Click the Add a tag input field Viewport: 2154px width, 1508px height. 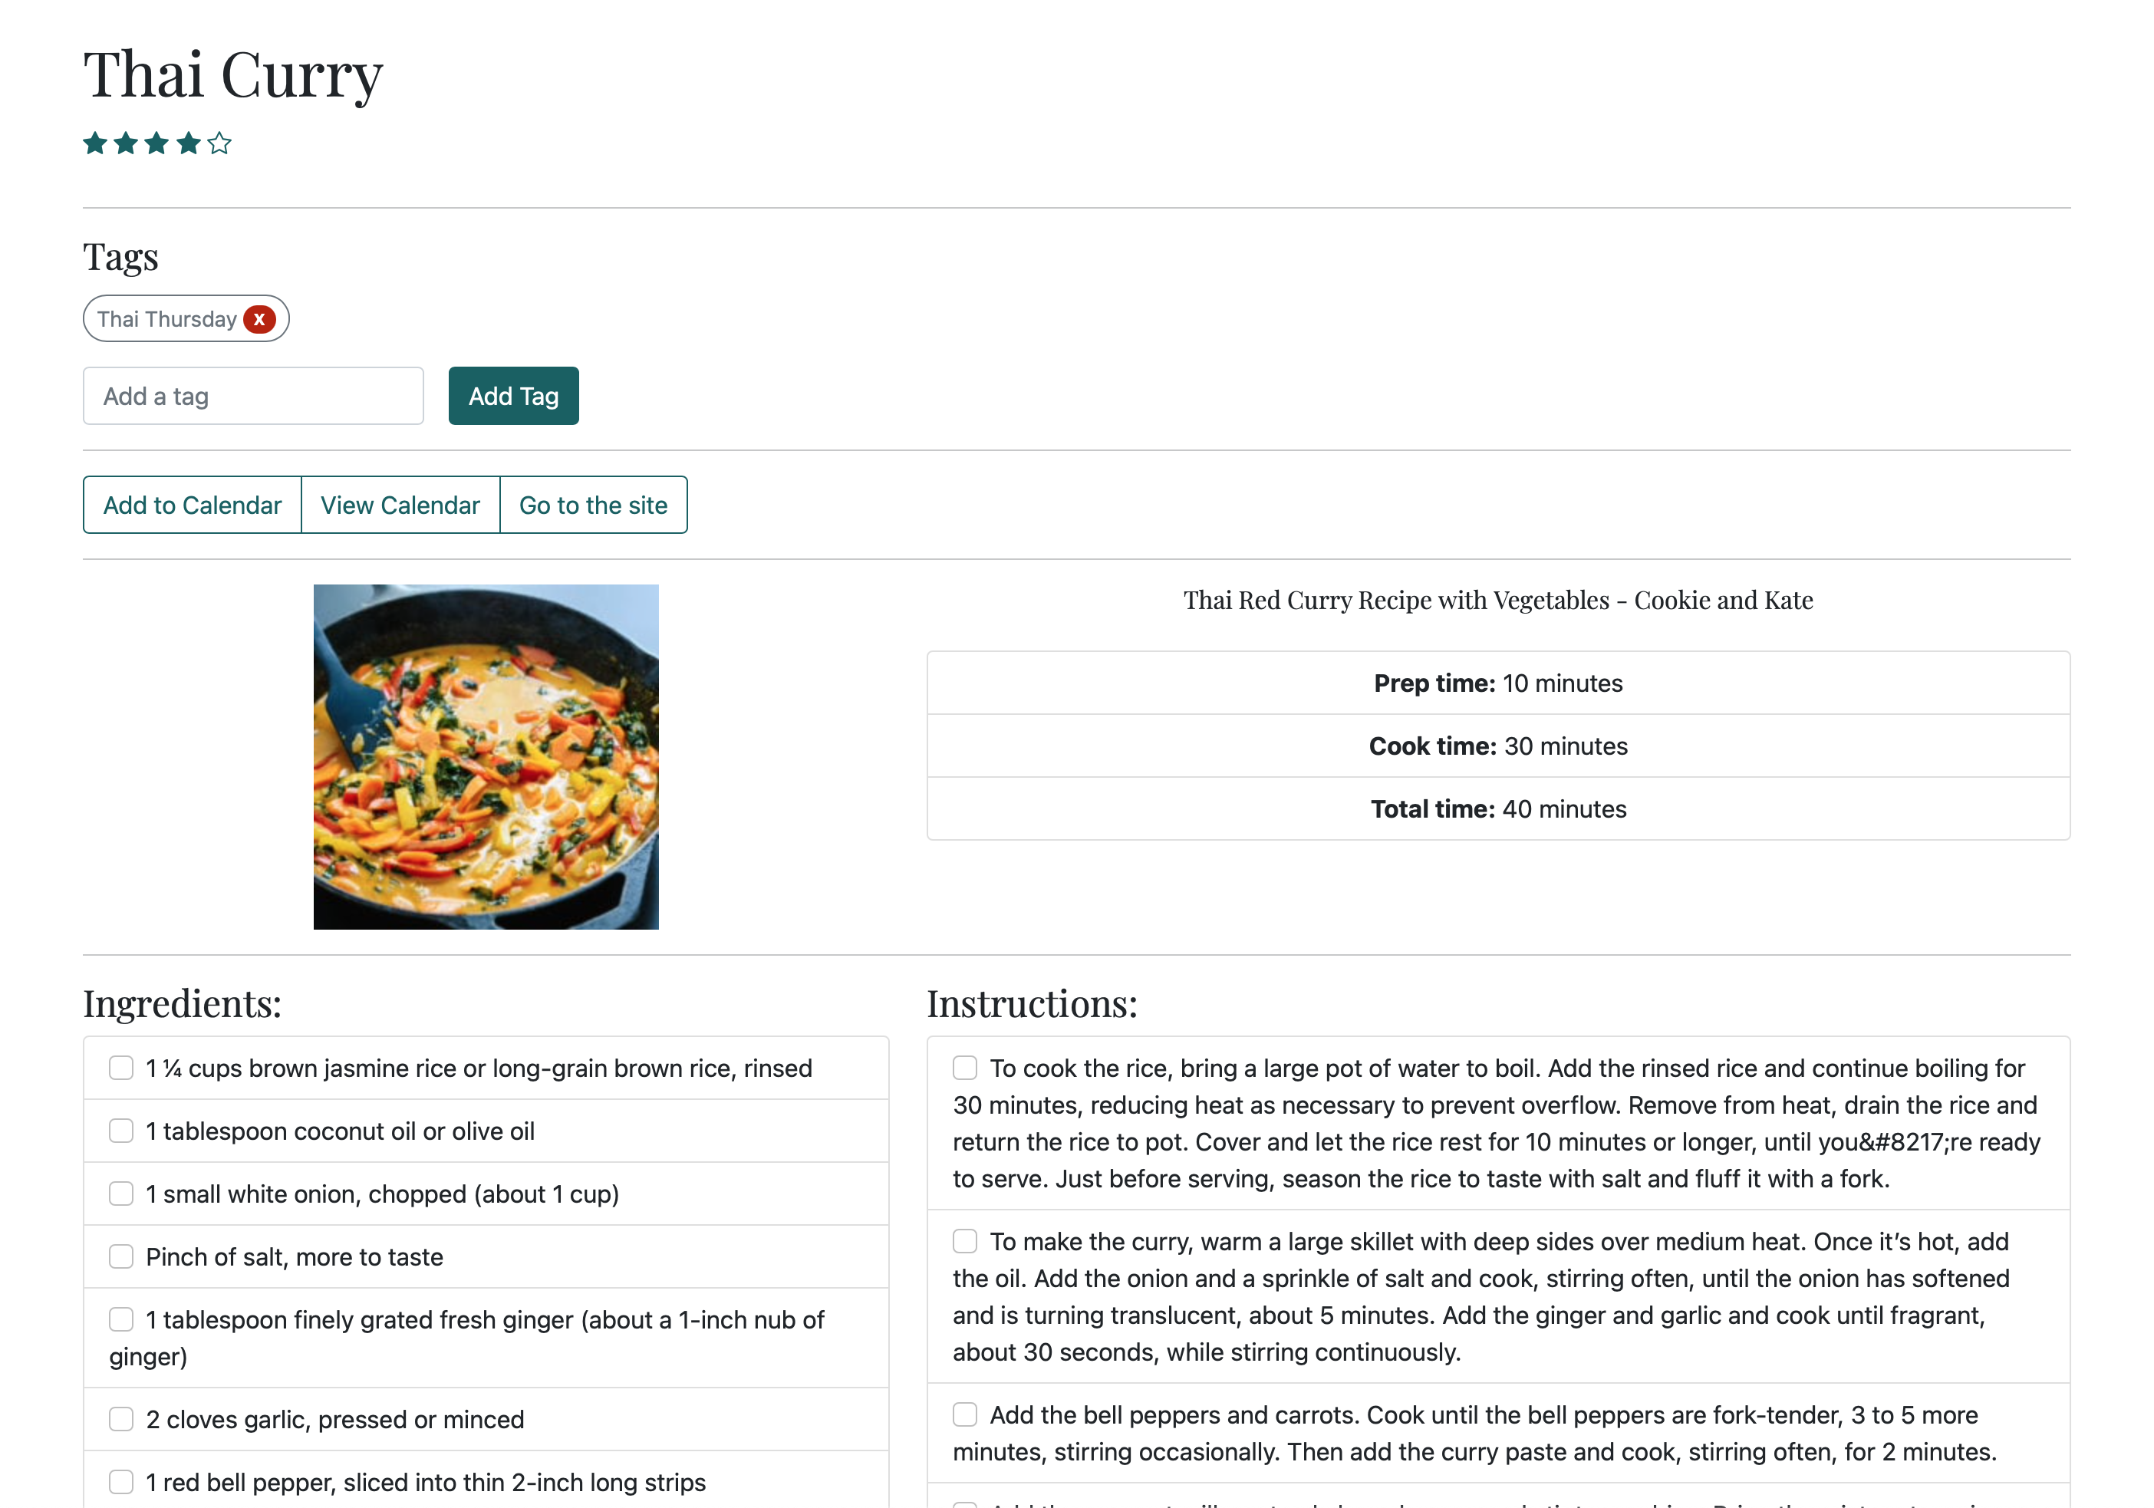coord(254,394)
